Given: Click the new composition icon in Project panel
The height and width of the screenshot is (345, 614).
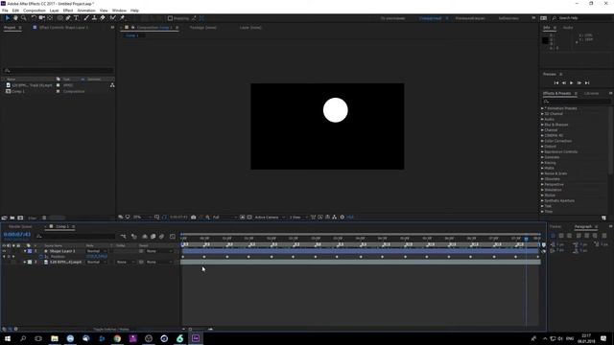Looking at the screenshot, I should (20, 218).
